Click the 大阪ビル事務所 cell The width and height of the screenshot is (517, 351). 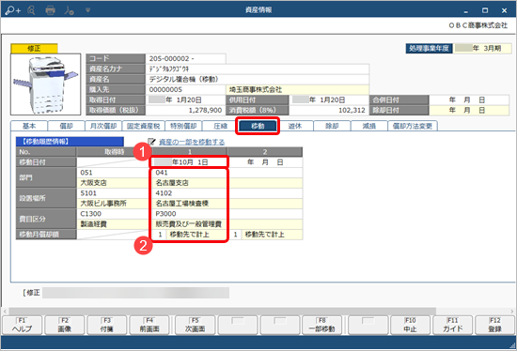[x=114, y=204]
